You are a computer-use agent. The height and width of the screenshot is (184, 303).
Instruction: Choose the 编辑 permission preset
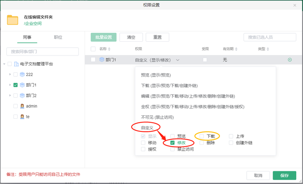188,96
